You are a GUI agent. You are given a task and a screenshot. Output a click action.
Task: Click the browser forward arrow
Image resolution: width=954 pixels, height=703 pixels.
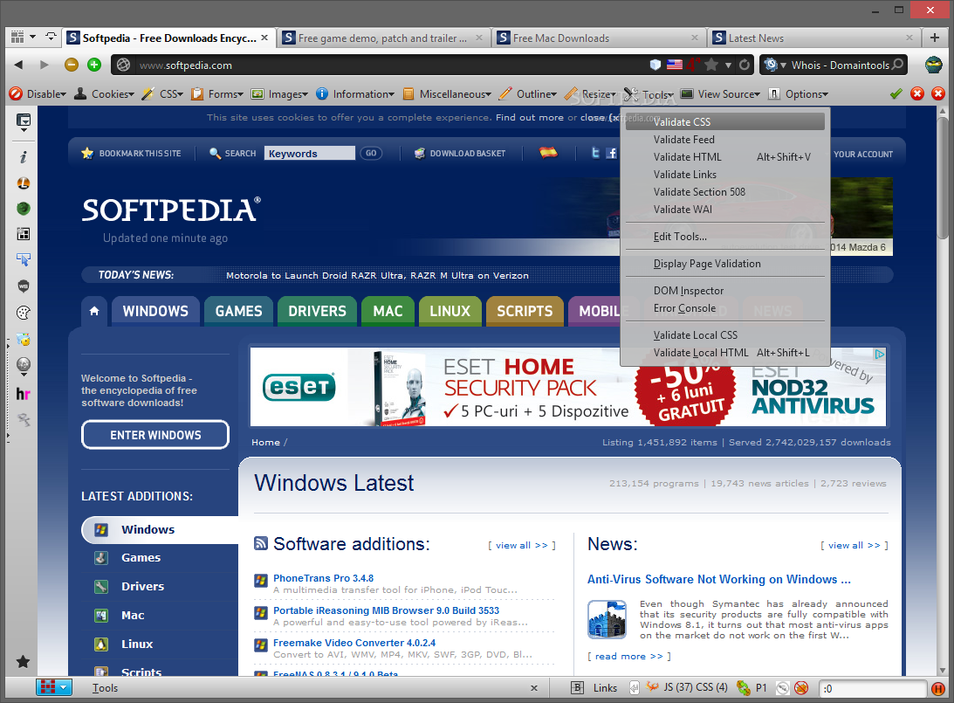(44, 65)
